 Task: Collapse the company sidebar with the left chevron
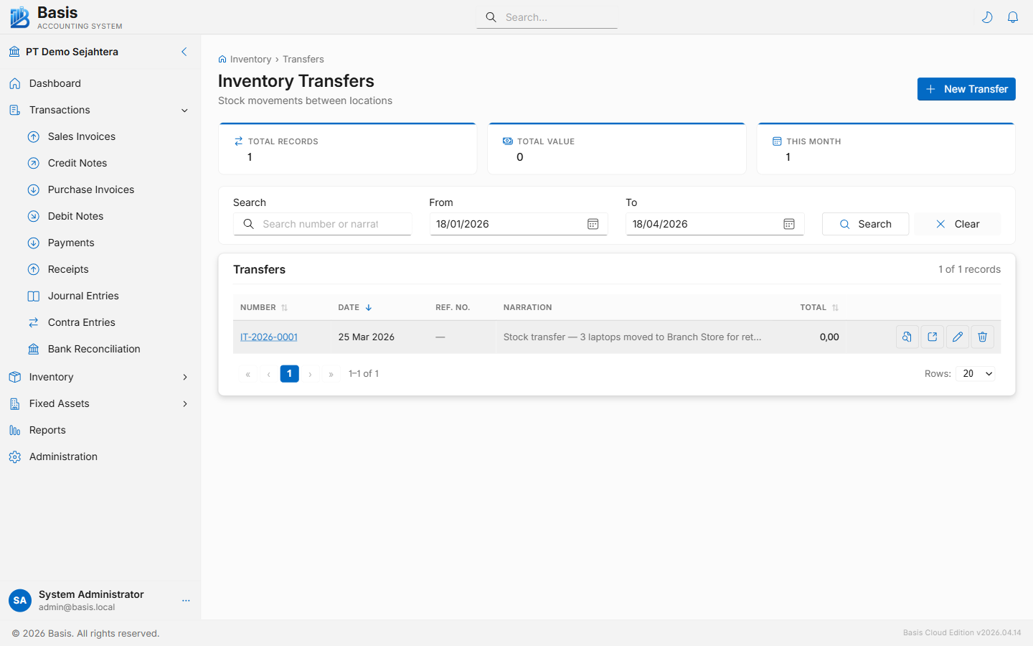[x=184, y=52]
